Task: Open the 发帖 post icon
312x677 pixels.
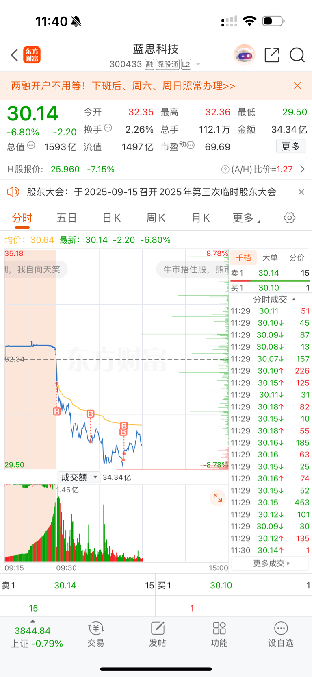Action: click(158, 634)
